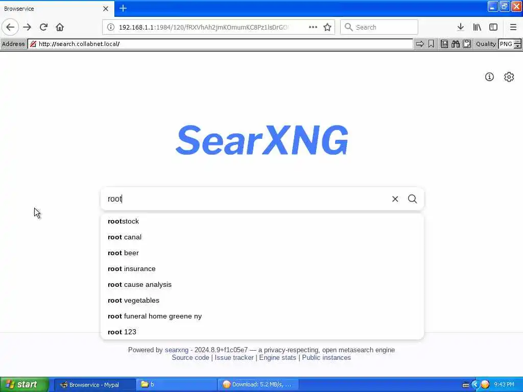Open a new tab with plus icon
Screen dimensions: 523x392
click(123, 8)
